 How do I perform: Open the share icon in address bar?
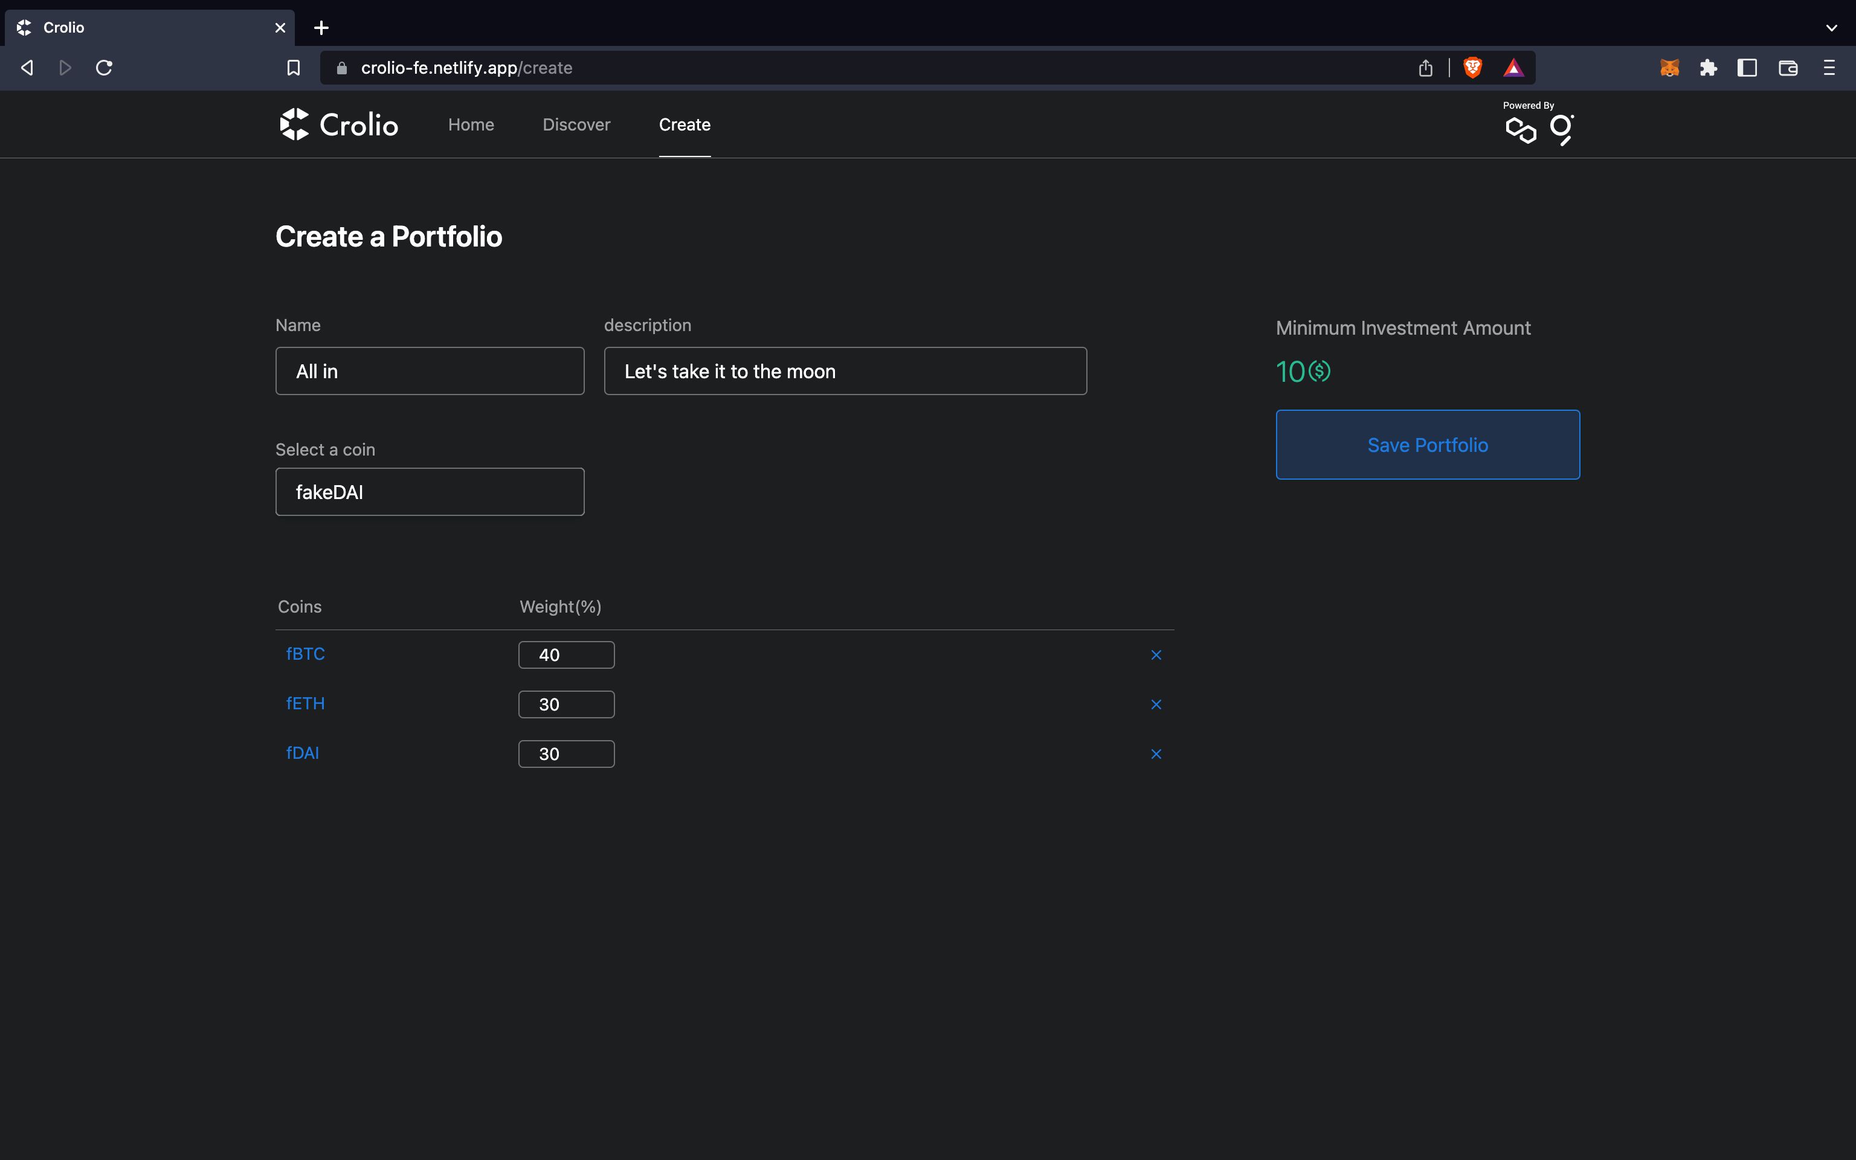pos(1426,68)
